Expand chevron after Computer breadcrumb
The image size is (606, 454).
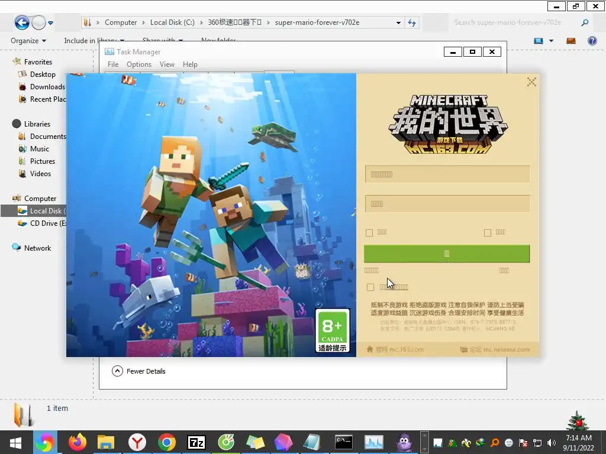click(x=143, y=22)
